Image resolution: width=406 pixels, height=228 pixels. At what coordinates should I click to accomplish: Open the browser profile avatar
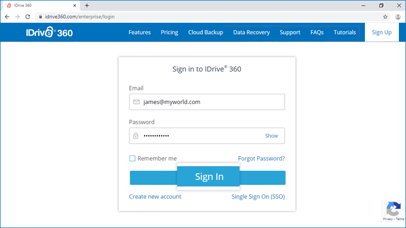tap(398, 17)
